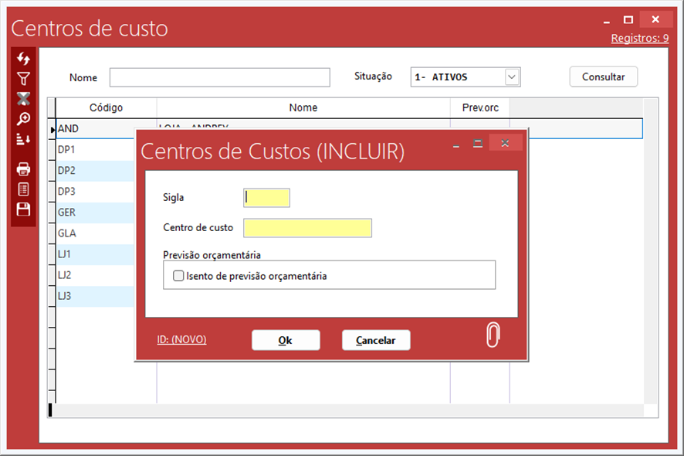Click the Cancelar button

coord(376,340)
